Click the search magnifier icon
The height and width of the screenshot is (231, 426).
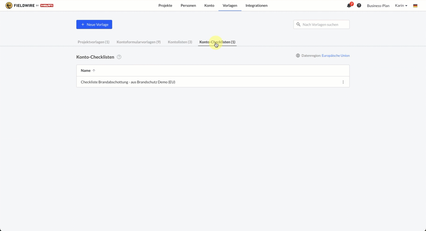pos(298,24)
